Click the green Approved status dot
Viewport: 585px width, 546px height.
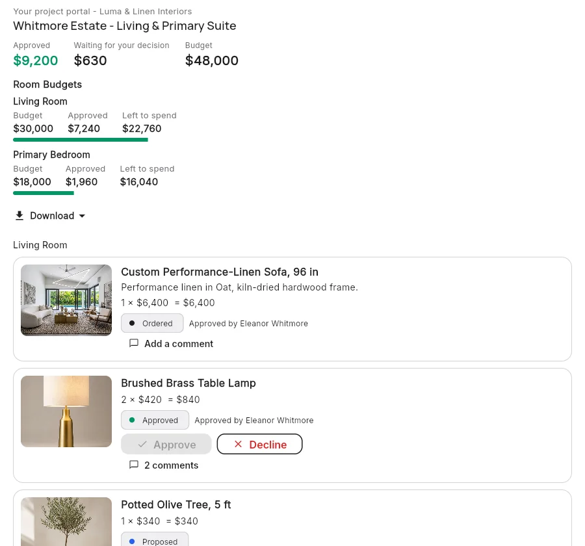tap(132, 421)
